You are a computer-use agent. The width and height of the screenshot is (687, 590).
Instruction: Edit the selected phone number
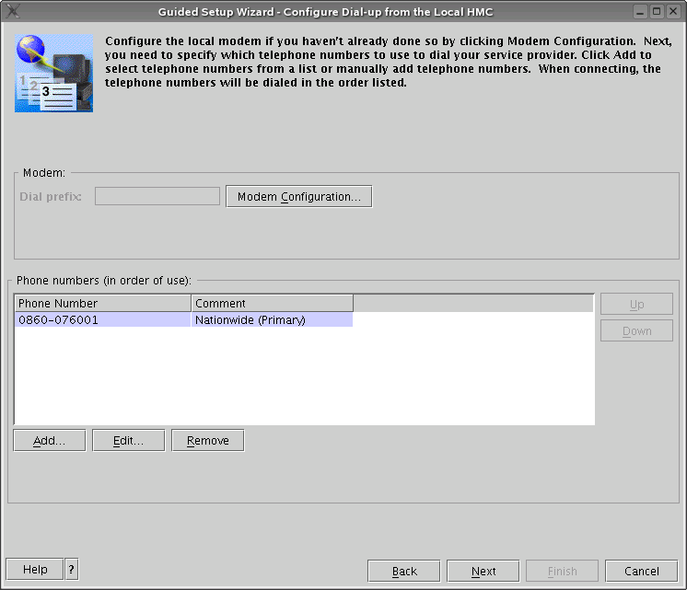(x=128, y=440)
